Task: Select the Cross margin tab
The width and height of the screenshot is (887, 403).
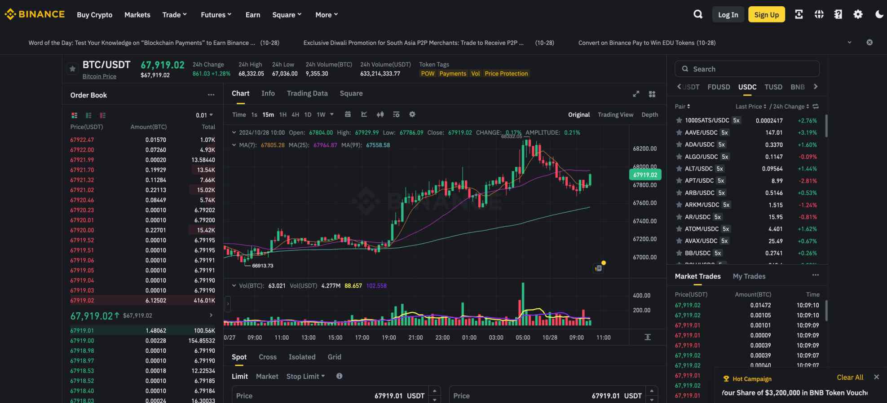Action: point(268,357)
